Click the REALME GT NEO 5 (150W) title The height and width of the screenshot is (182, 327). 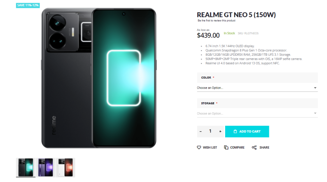236,15
